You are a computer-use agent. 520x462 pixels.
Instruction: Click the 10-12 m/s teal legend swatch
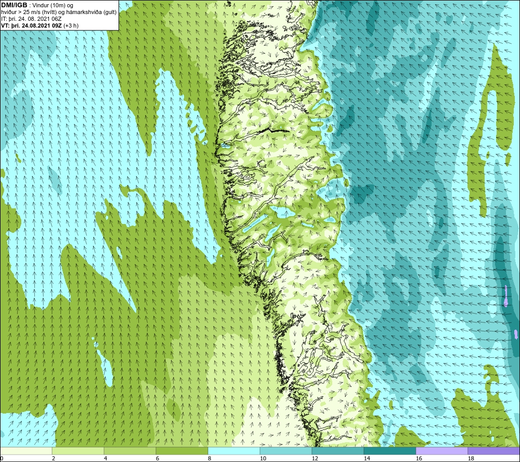click(286, 451)
